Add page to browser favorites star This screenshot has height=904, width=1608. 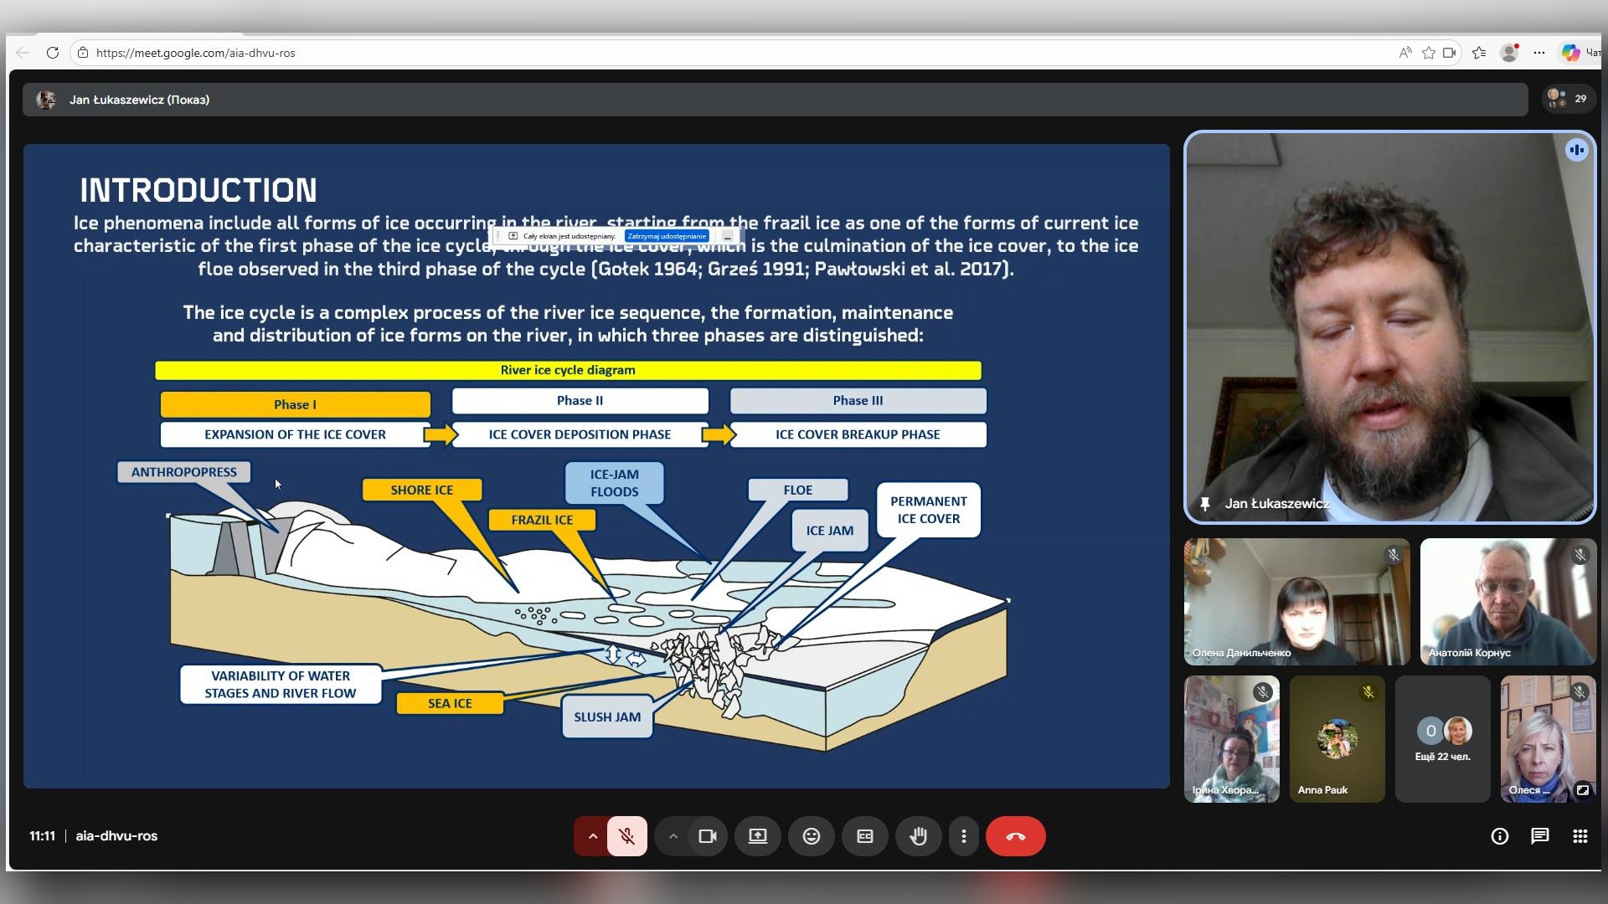click(x=1429, y=53)
